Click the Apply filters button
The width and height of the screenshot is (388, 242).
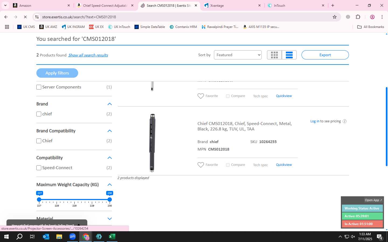(57, 73)
